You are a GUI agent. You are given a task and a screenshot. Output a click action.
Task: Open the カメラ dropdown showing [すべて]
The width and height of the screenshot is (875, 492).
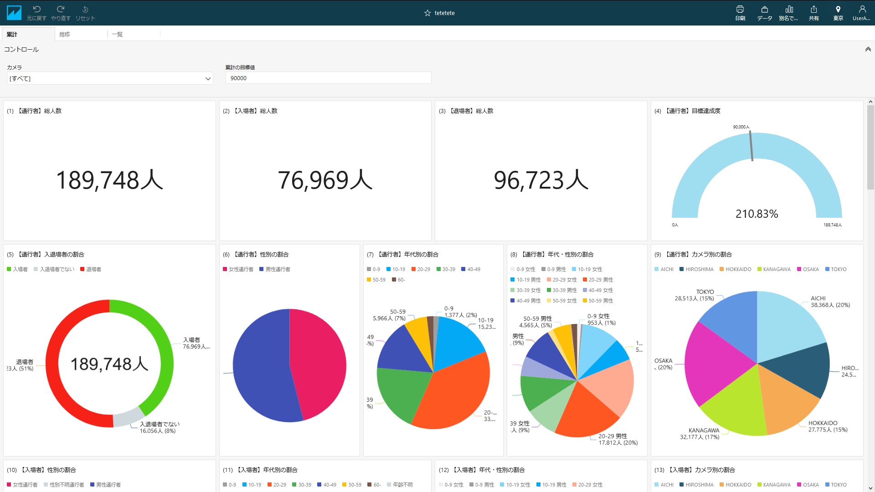coord(110,78)
